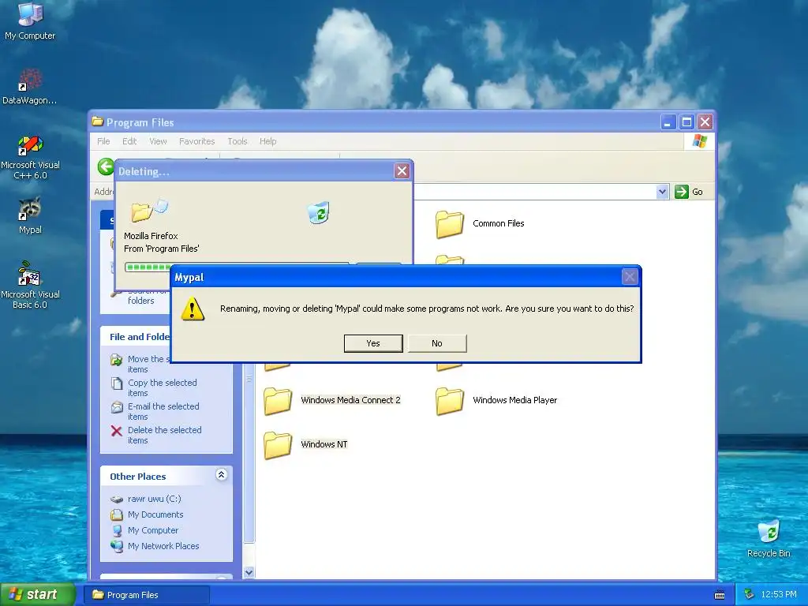Click the e-mail envelope task icon
The width and height of the screenshot is (808, 606).
(117, 407)
